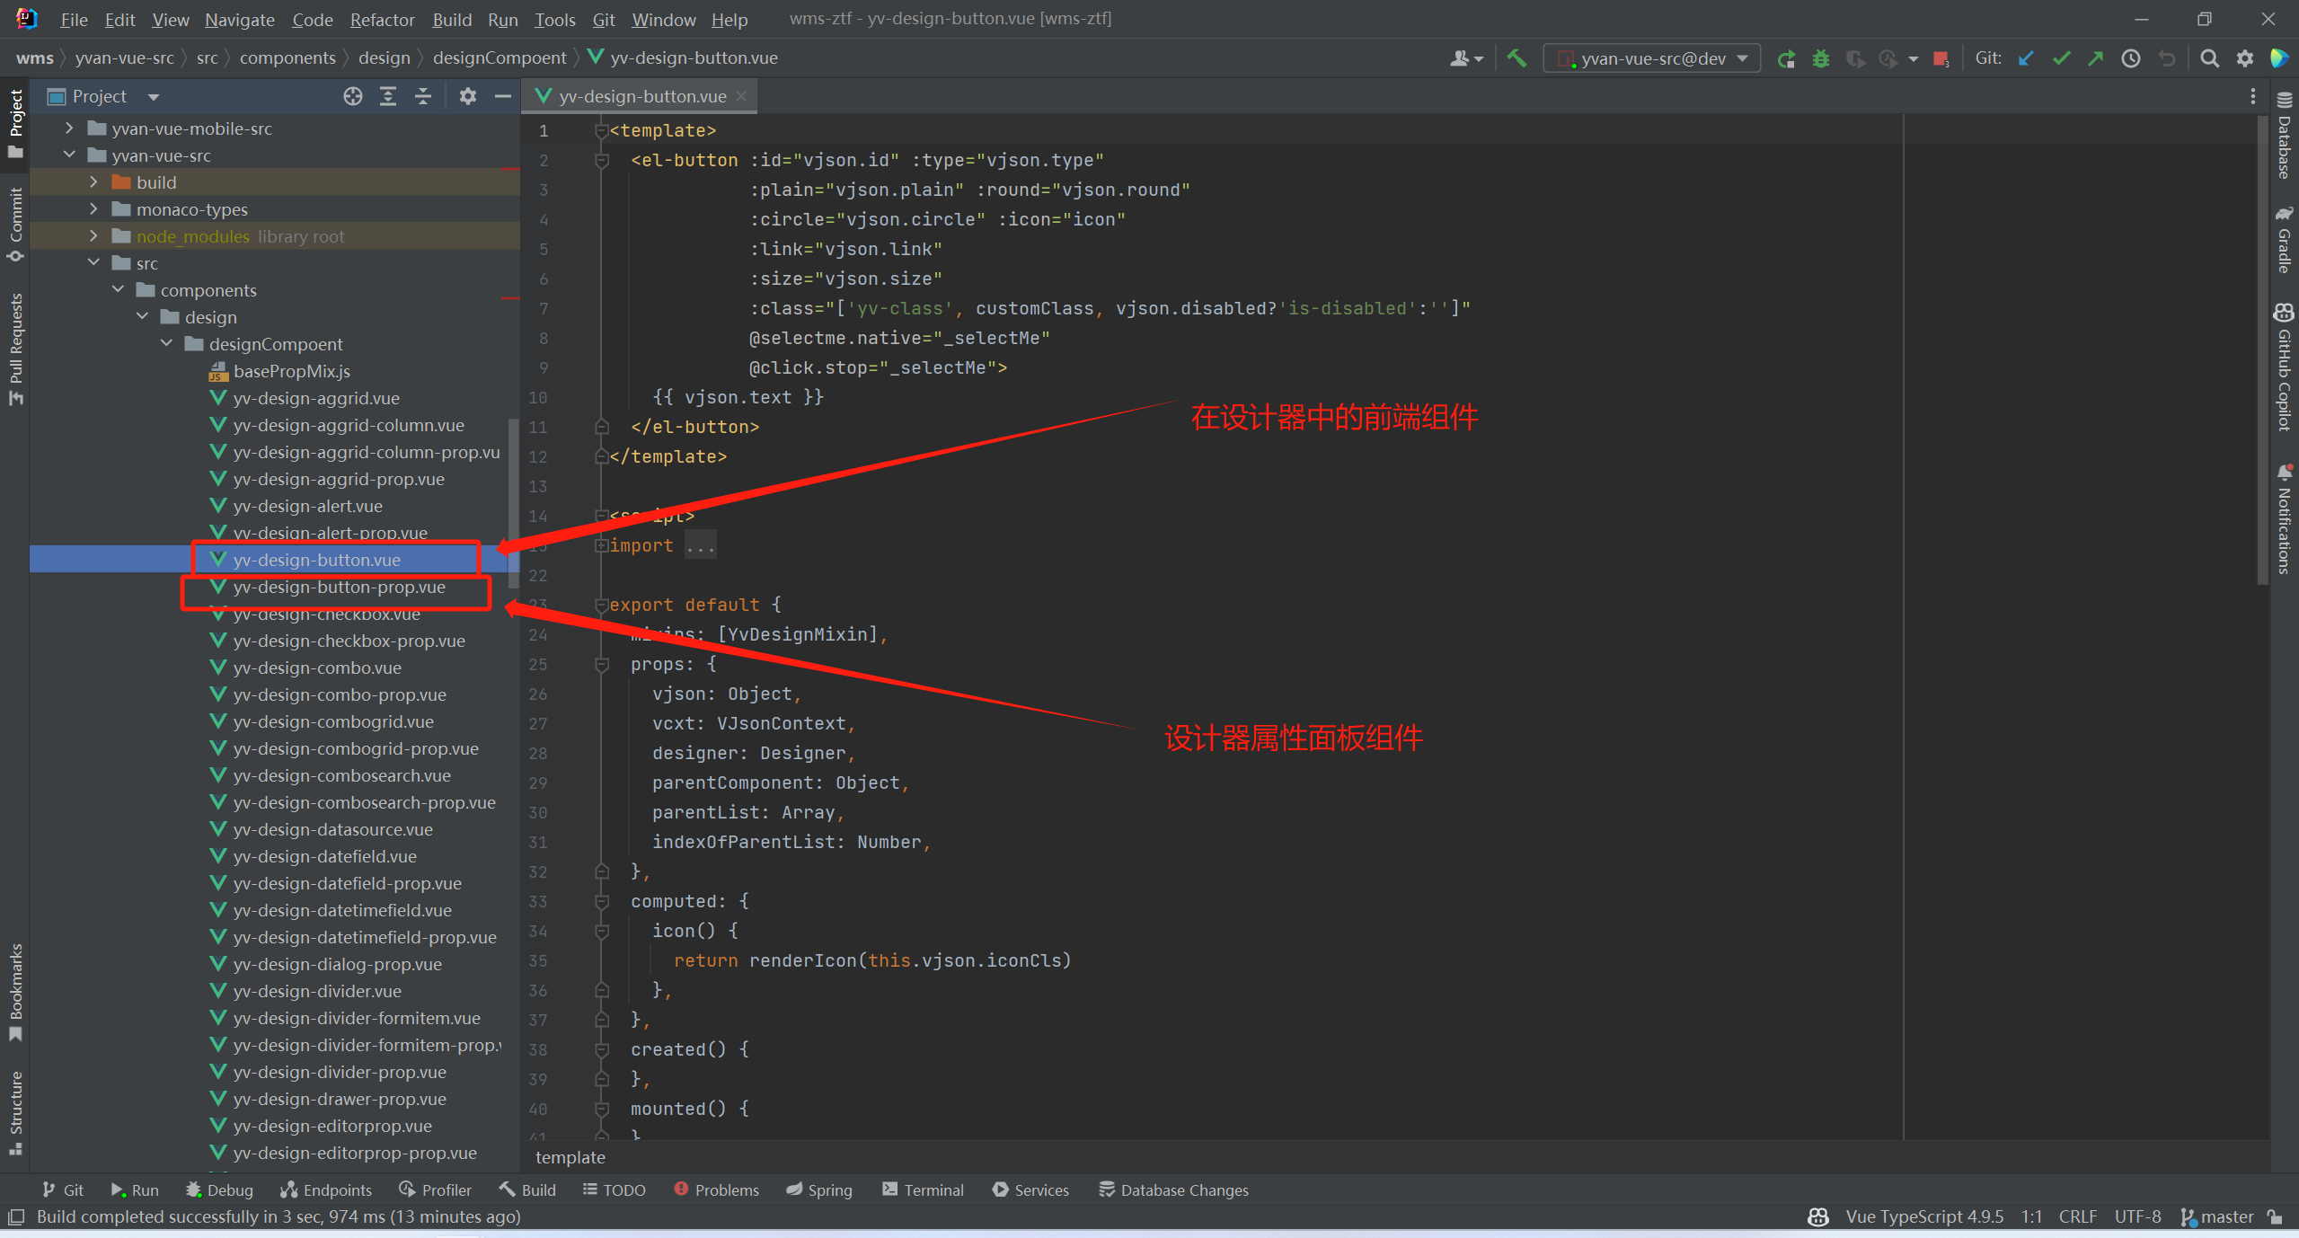
Task: Toggle file read-only lock icon
Action: (2276, 1216)
